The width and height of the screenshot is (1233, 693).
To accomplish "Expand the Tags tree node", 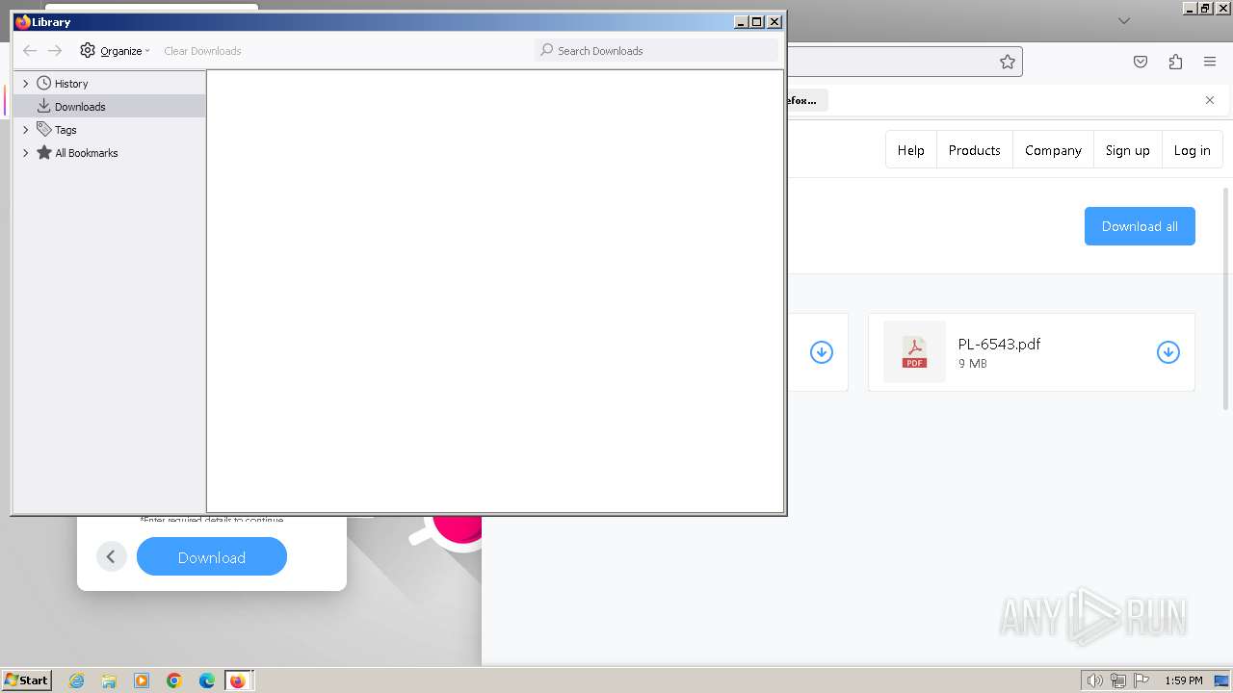I will (26, 130).
